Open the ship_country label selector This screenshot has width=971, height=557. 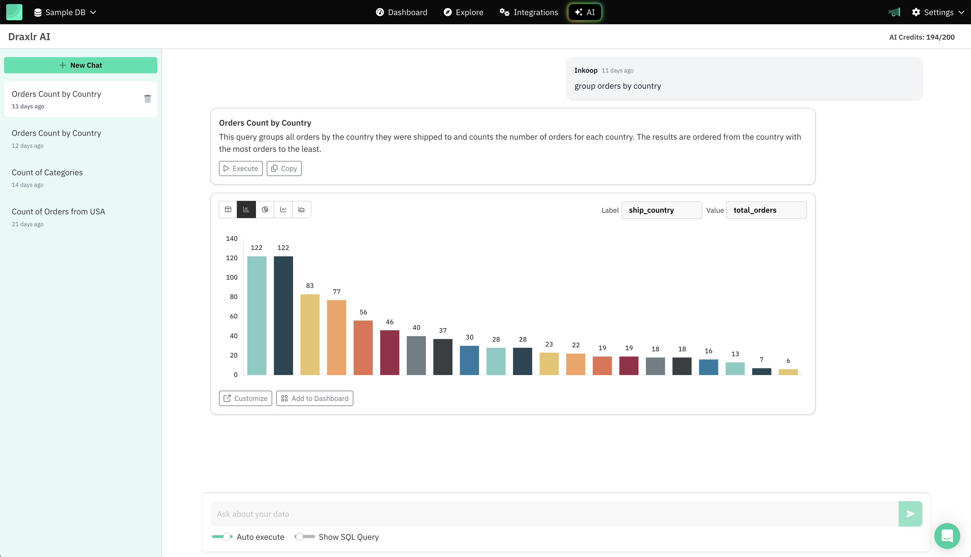pos(661,210)
